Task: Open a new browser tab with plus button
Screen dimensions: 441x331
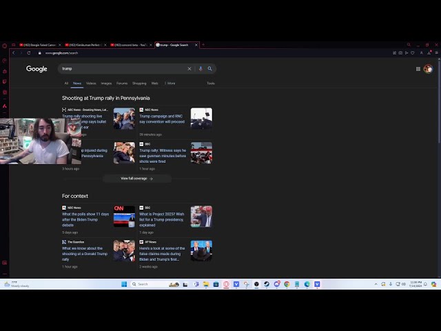Action: tap(196, 45)
